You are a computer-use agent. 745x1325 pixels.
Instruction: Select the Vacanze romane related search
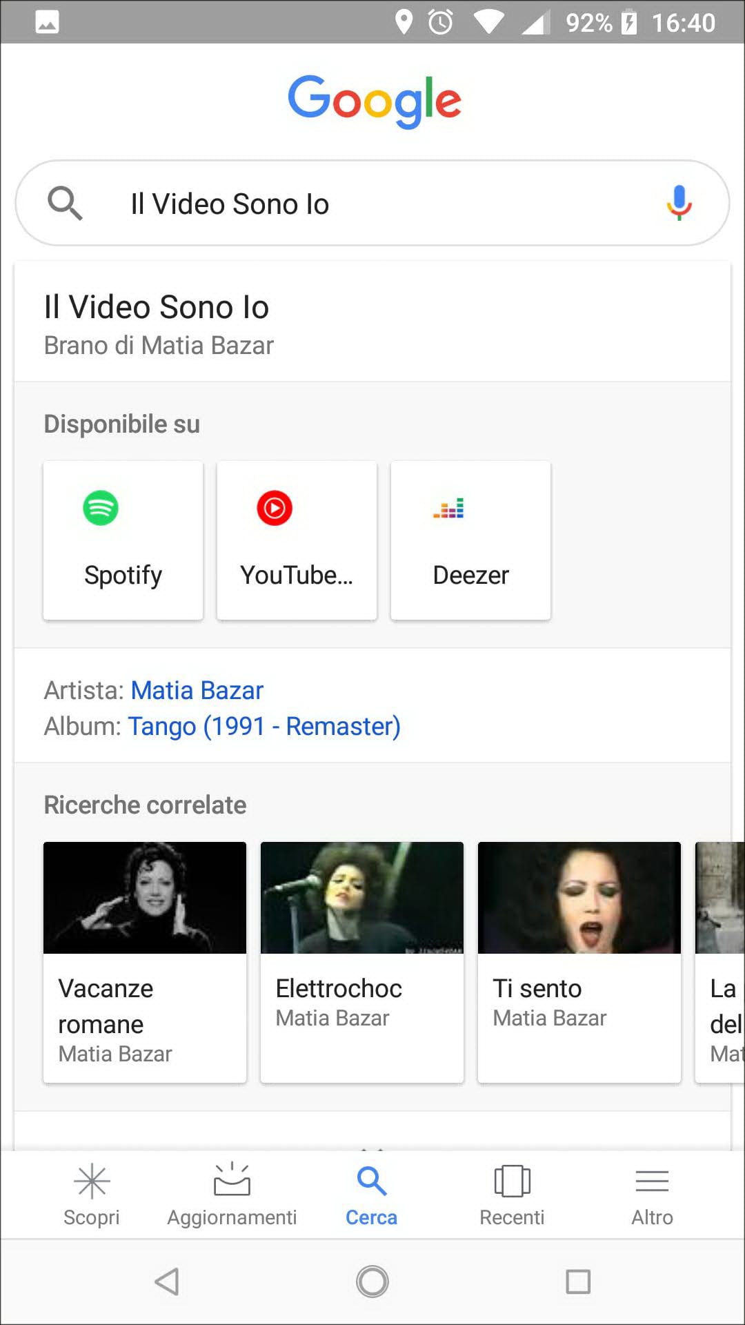click(x=145, y=962)
